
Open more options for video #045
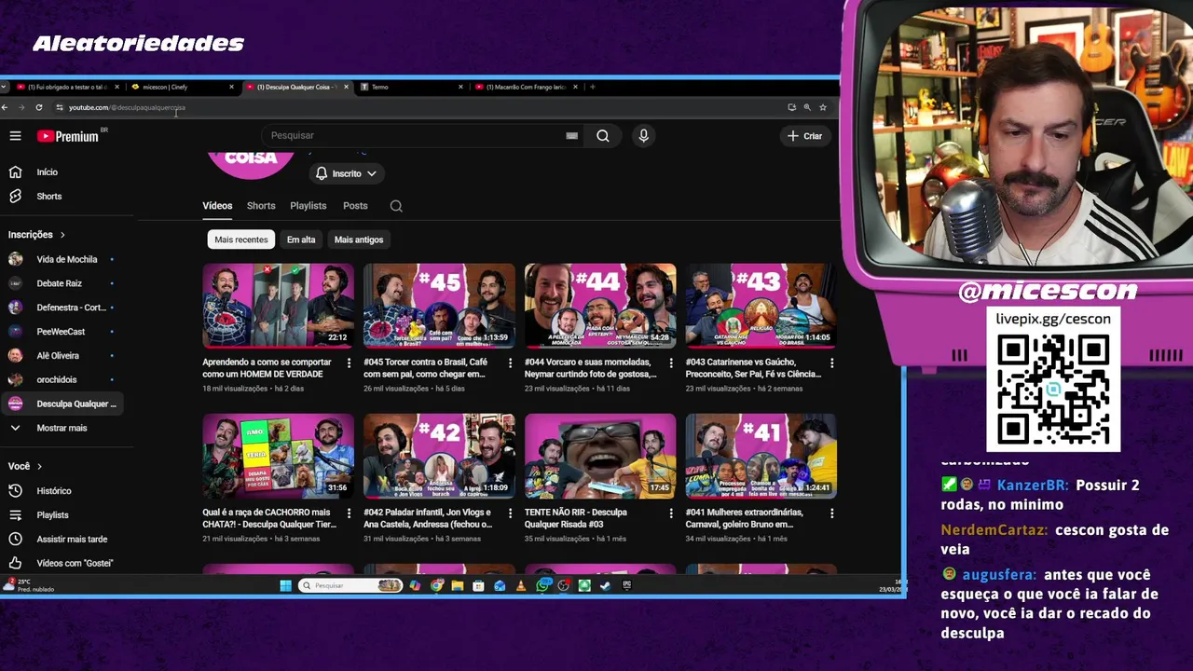coord(510,363)
